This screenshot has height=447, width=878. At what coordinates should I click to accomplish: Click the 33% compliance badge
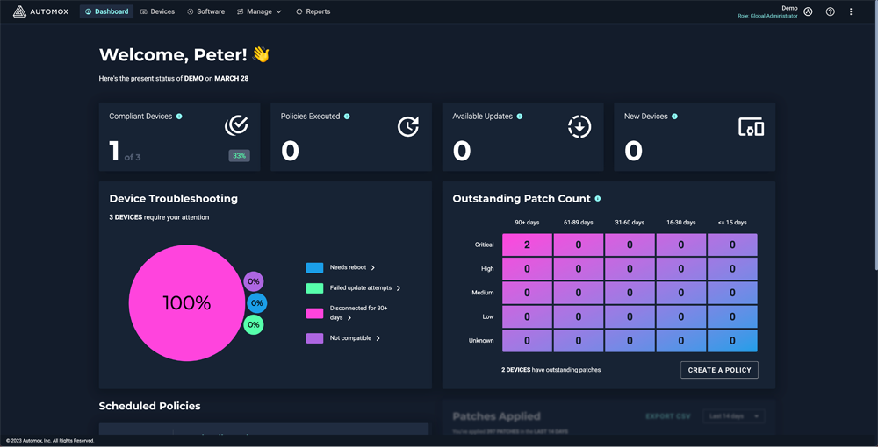pos(239,156)
